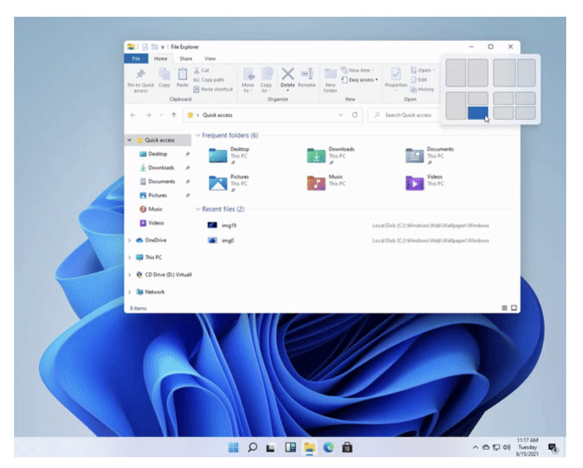Go forward with the right arrow
The height and width of the screenshot is (468, 583).
[148, 115]
